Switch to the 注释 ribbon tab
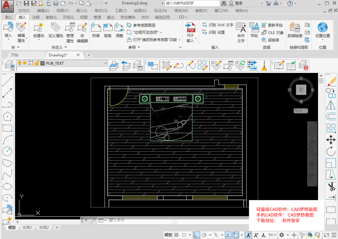The image size is (338, 239). (36, 17)
